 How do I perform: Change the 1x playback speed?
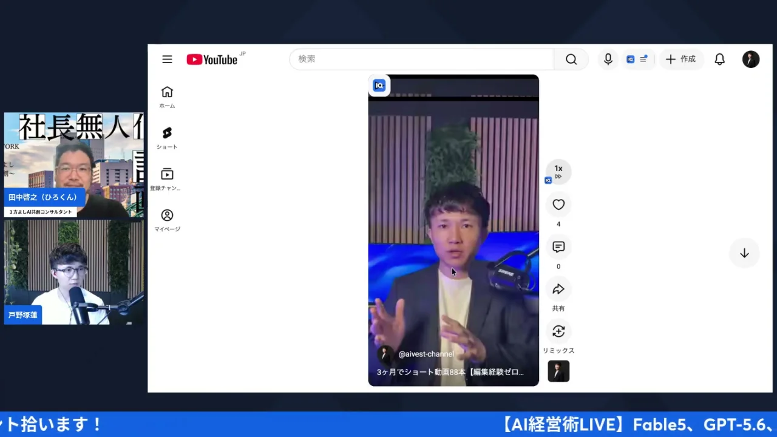558,172
